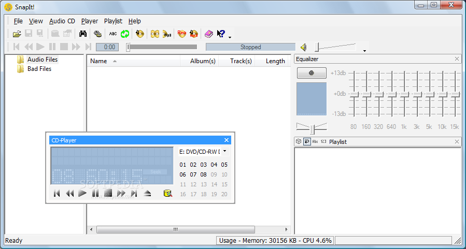The height and width of the screenshot is (249, 466).
Task: Click the horizontal scrollbar in file list
Action: coord(176,229)
